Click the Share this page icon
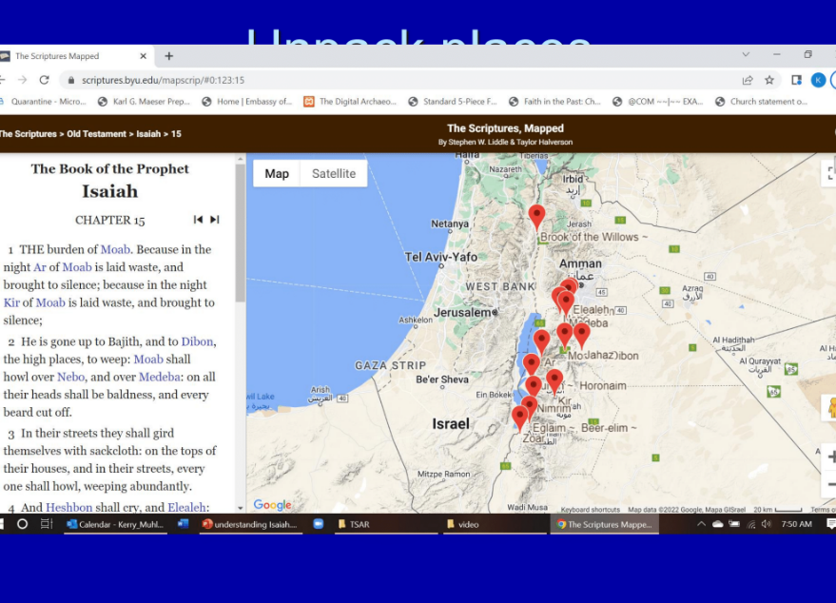Image resolution: width=836 pixels, height=603 pixels. (x=748, y=80)
